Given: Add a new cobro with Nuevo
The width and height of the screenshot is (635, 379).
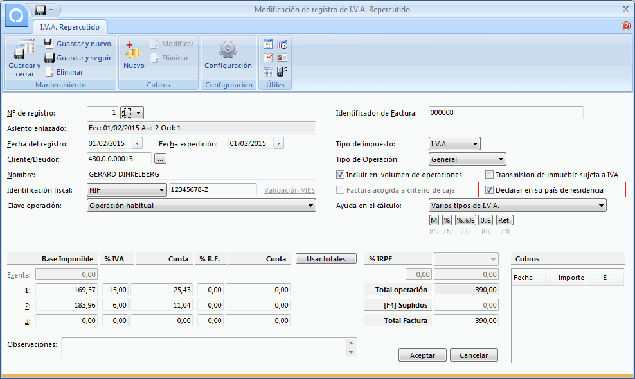Looking at the screenshot, I should pyautogui.click(x=134, y=57).
